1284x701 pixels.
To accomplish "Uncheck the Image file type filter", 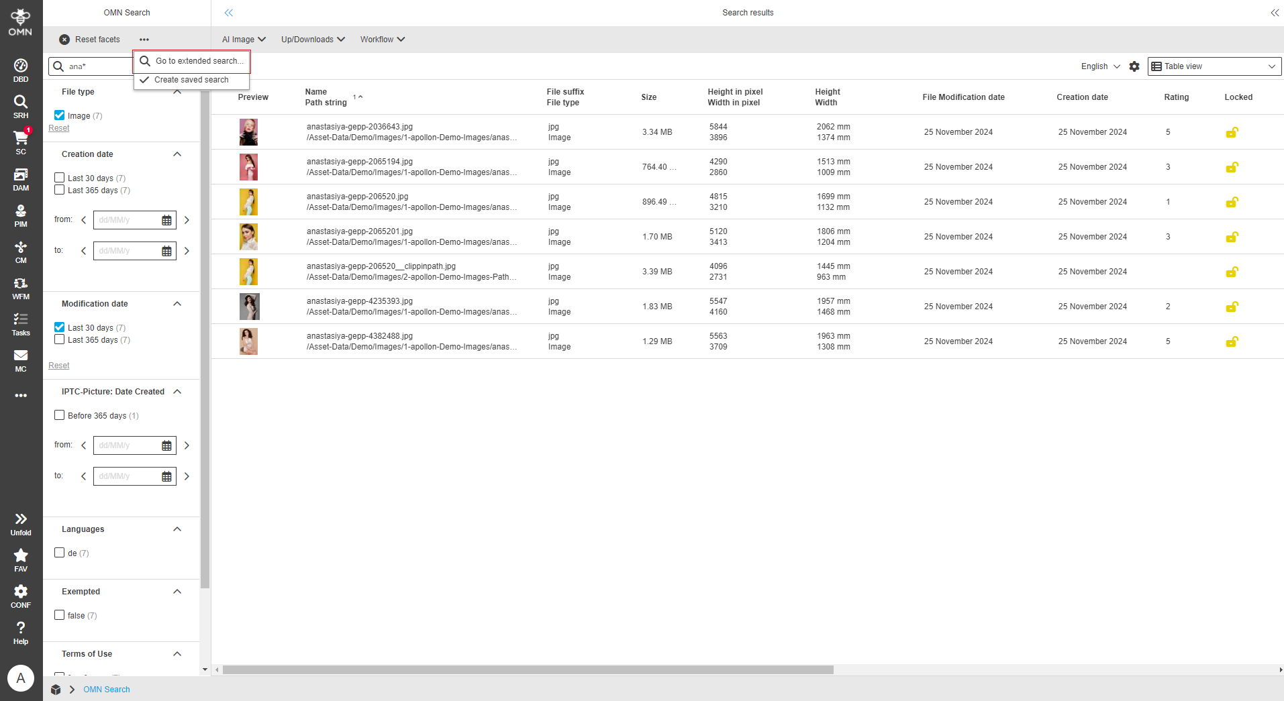I will click(59, 115).
